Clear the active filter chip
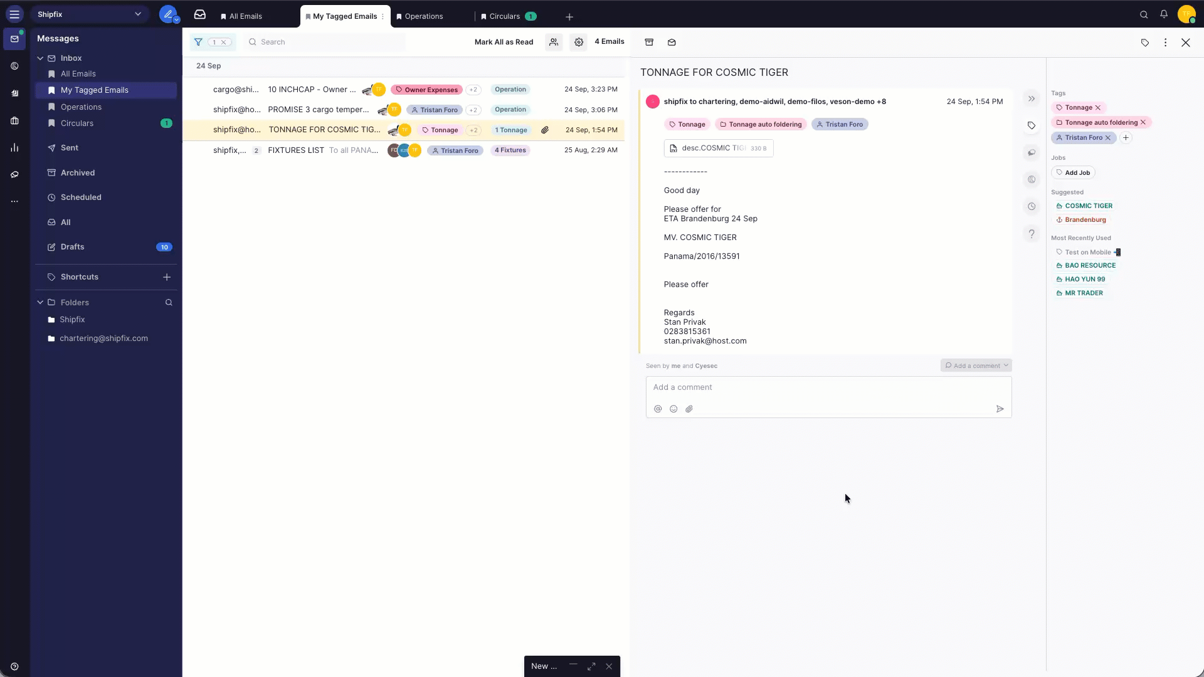Image resolution: width=1204 pixels, height=677 pixels. pos(224,42)
